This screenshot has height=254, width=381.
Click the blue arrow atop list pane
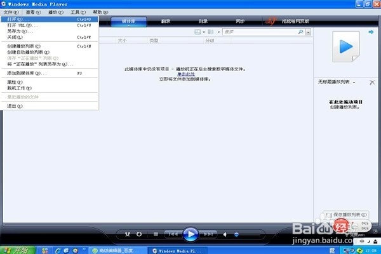[371, 32]
